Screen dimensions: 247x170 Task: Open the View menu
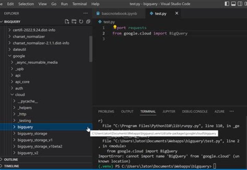pos(43,4)
